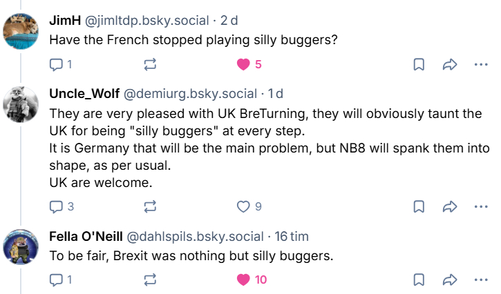Open more options for Fella O'Neill's post
Viewport: 501px width, 294px height.
click(x=481, y=280)
